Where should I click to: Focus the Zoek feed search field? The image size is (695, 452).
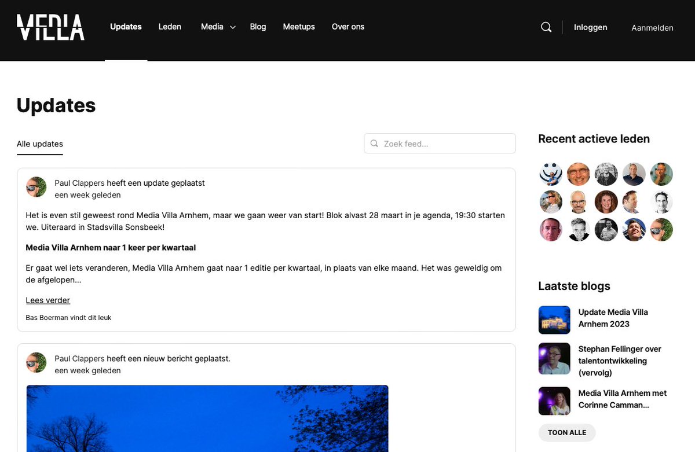point(440,144)
